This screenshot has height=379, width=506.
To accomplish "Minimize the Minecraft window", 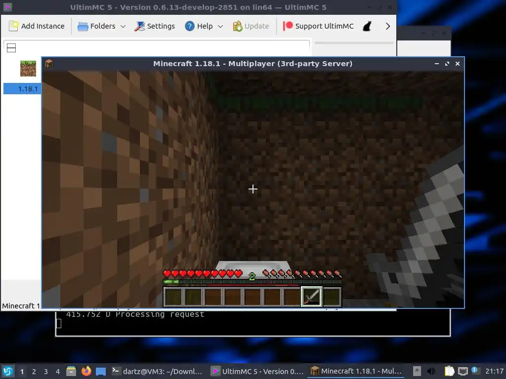I will coord(437,64).
